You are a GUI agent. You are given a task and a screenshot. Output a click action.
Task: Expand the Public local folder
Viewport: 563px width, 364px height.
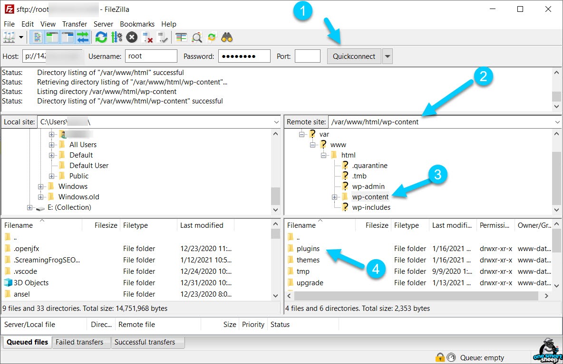coord(52,176)
